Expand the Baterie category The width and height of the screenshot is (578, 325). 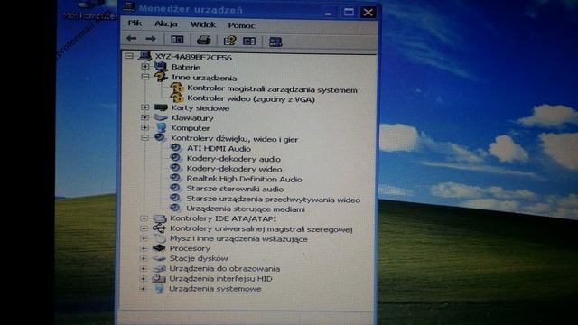tap(144, 66)
